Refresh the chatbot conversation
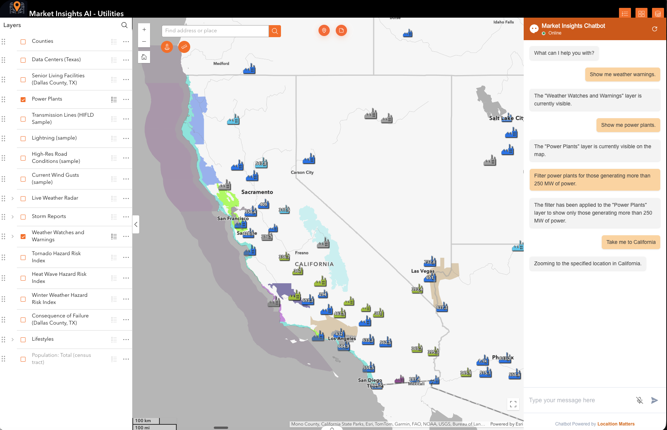 pyautogui.click(x=655, y=29)
